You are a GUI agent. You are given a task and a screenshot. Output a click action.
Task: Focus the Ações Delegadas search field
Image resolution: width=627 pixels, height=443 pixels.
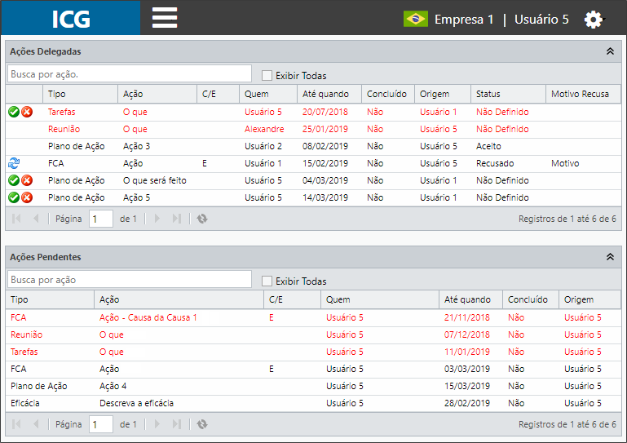[130, 74]
